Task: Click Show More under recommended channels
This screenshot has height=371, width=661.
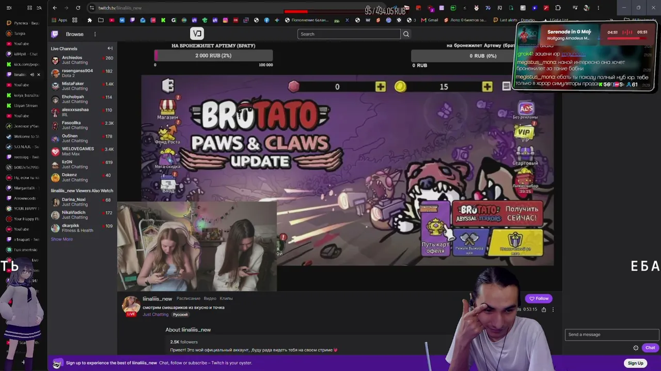Action: click(x=61, y=239)
